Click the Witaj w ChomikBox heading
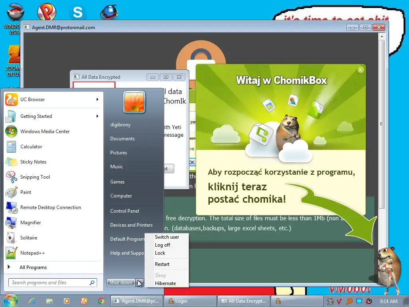 pos(281,80)
